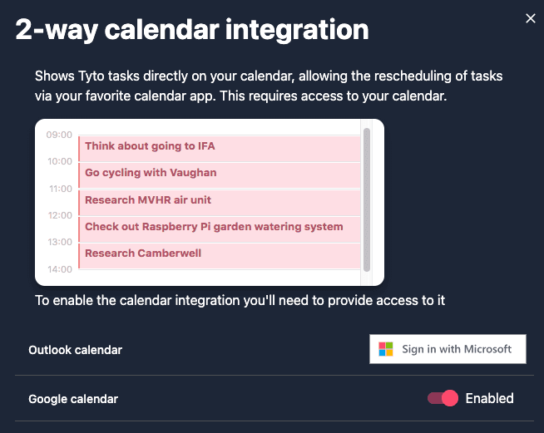
Task: Click the 09:00 time label
Action: [59, 135]
